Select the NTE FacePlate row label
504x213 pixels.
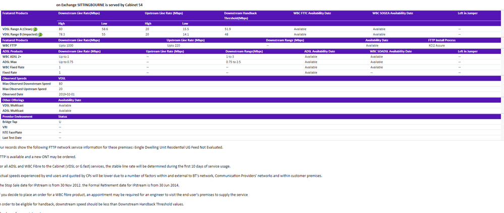12,132
